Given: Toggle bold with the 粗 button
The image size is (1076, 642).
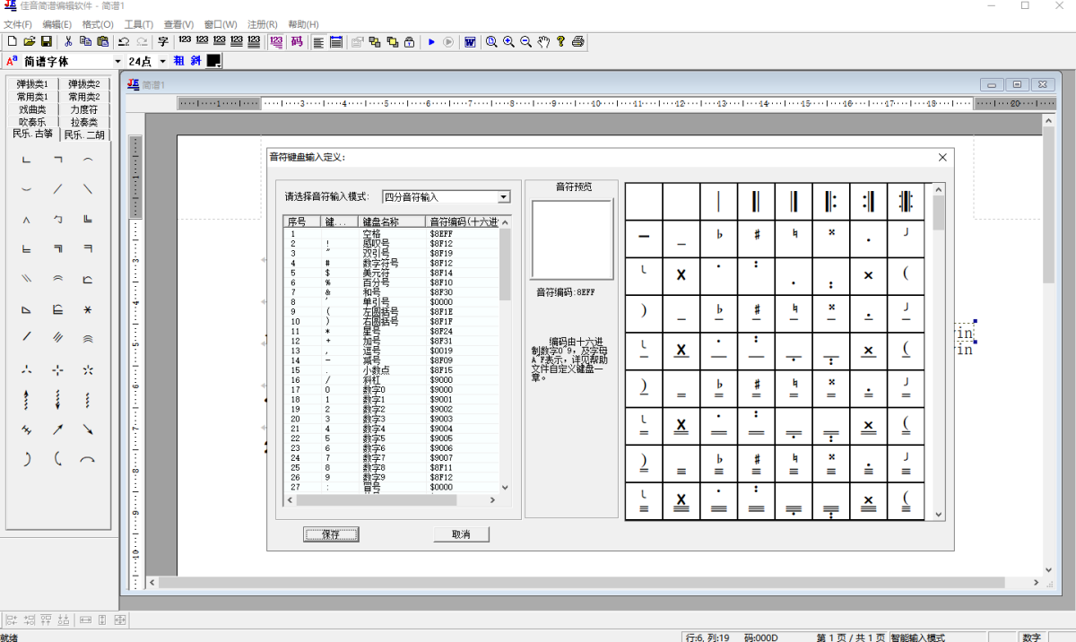Looking at the screenshot, I should 178,61.
